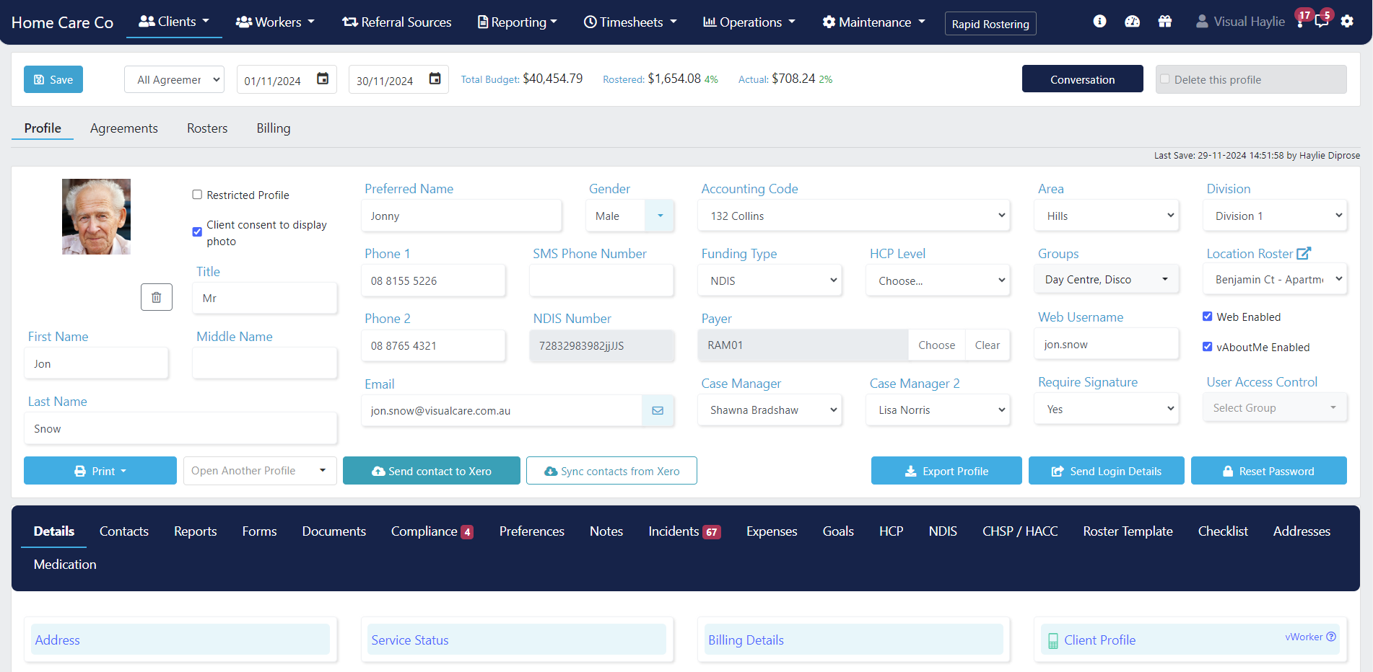
Task: Click Send contact to Xero
Action: click(x=432, y=470)
